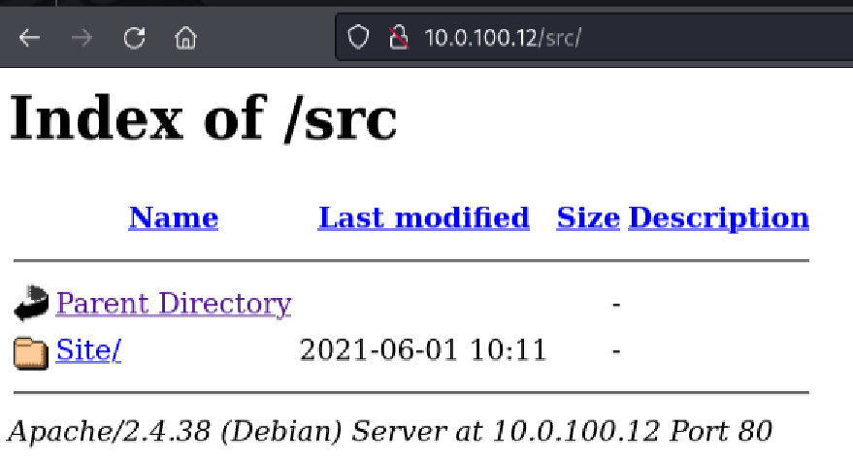This screenshot has height=461, width=853.
Task: Click the Parent Directory back-arrow icon
Action: tap(32, 304)
